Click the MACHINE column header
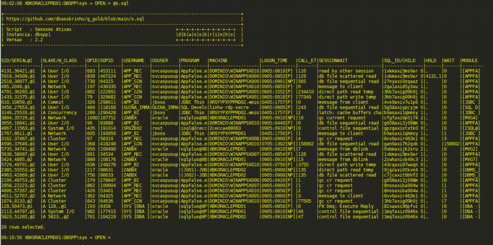The height and width of the screenshot is (245, 493). click(220, 60)
